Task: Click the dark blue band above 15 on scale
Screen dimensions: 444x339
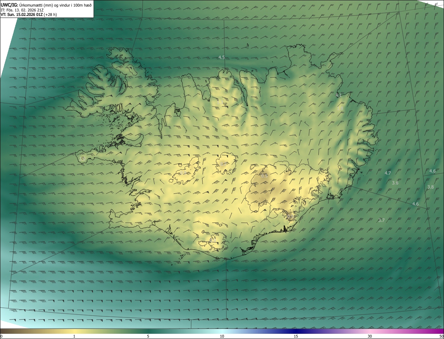Action: coord(296,331)
